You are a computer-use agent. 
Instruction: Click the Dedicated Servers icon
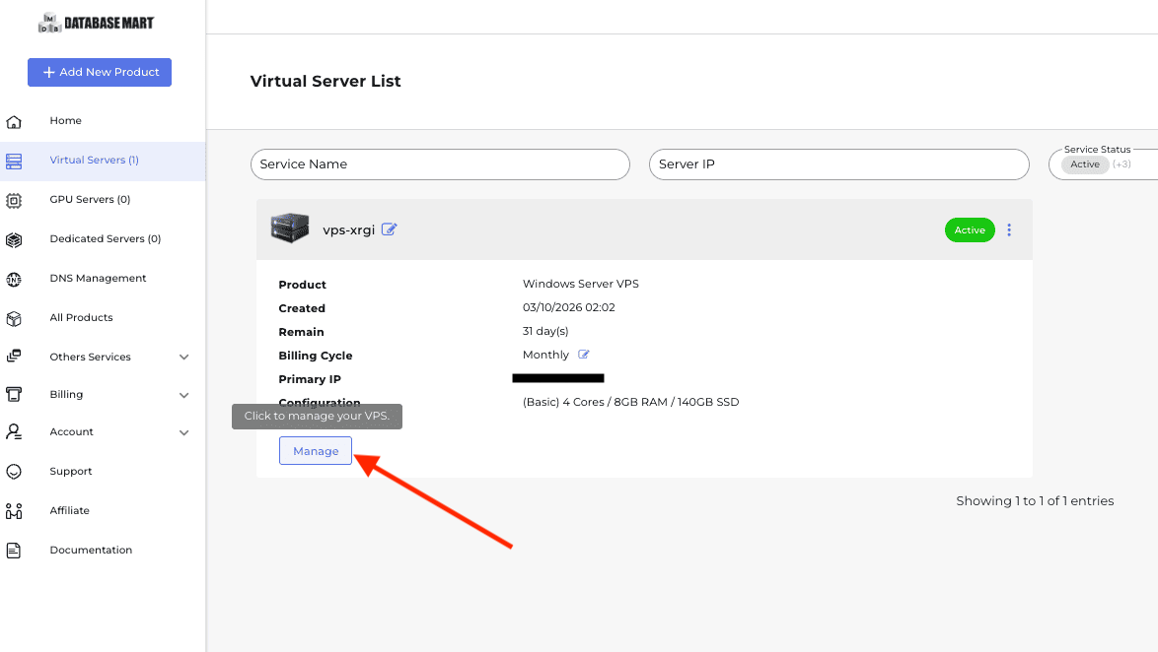[14, 239]
